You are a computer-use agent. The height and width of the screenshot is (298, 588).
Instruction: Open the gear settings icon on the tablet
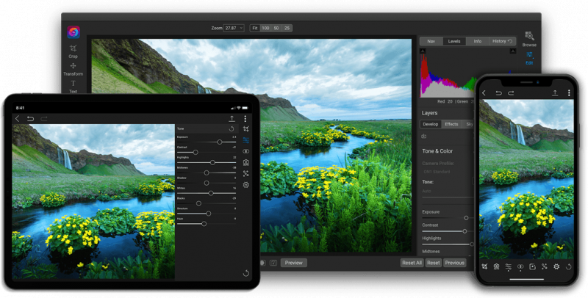pos(246,184)
